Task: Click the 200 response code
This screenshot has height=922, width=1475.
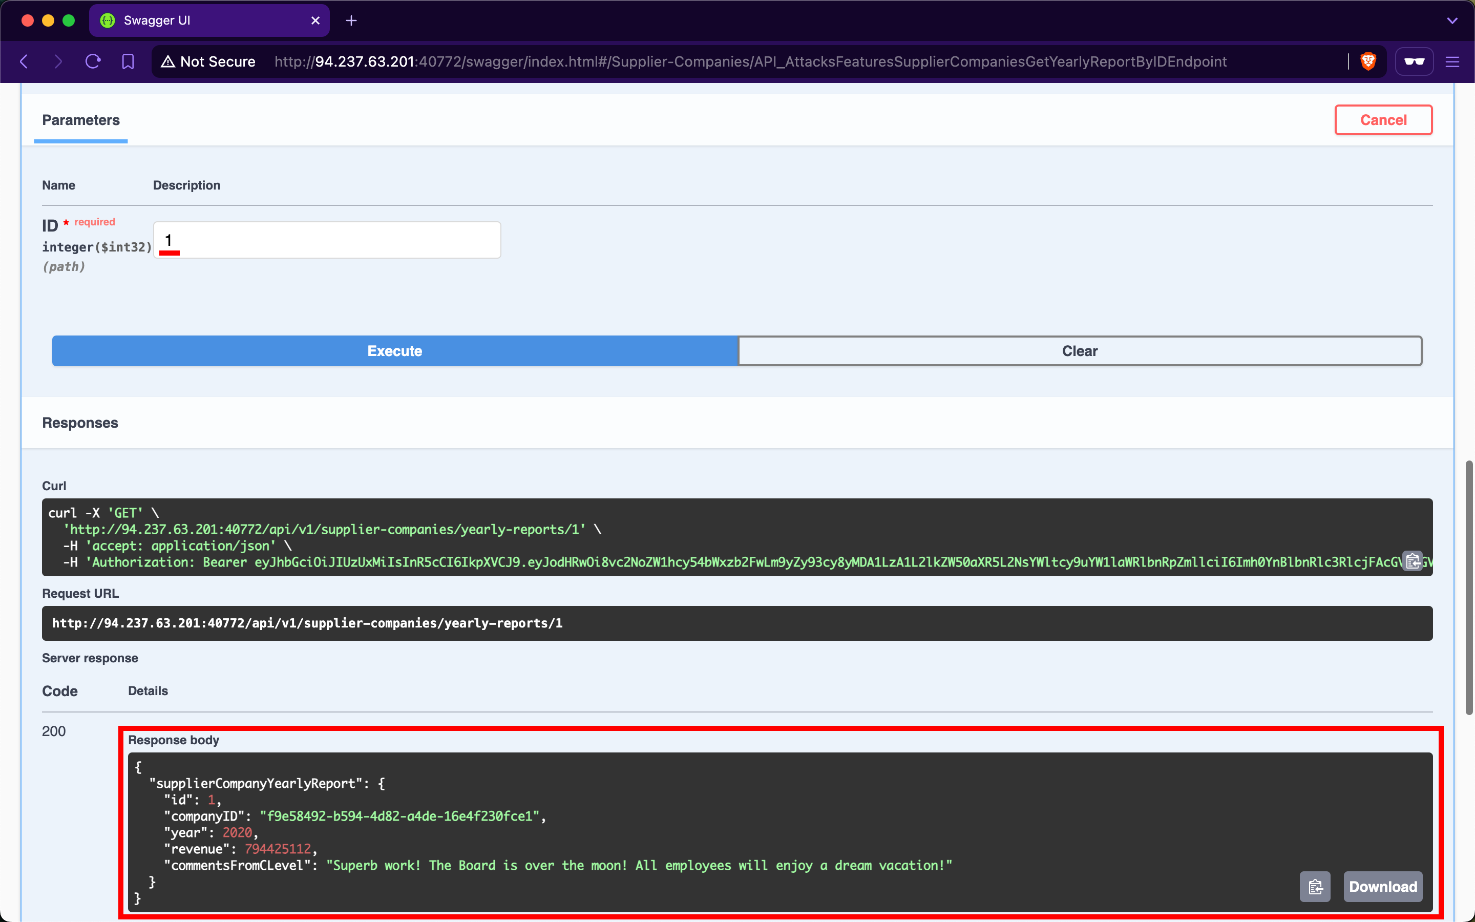Action: click(x=54, y=731)
